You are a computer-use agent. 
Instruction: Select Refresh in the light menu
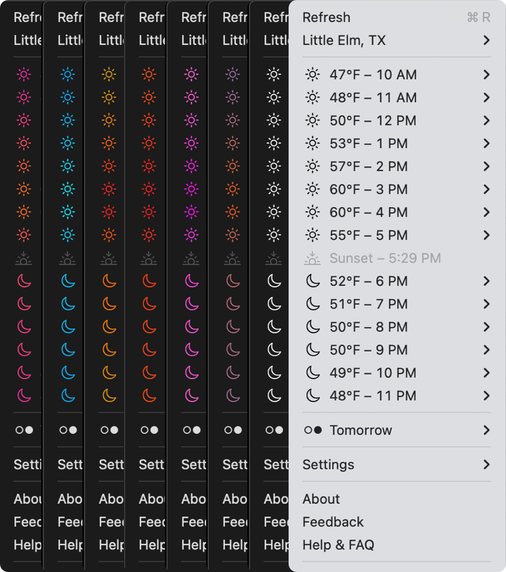(x=326, y=17)
